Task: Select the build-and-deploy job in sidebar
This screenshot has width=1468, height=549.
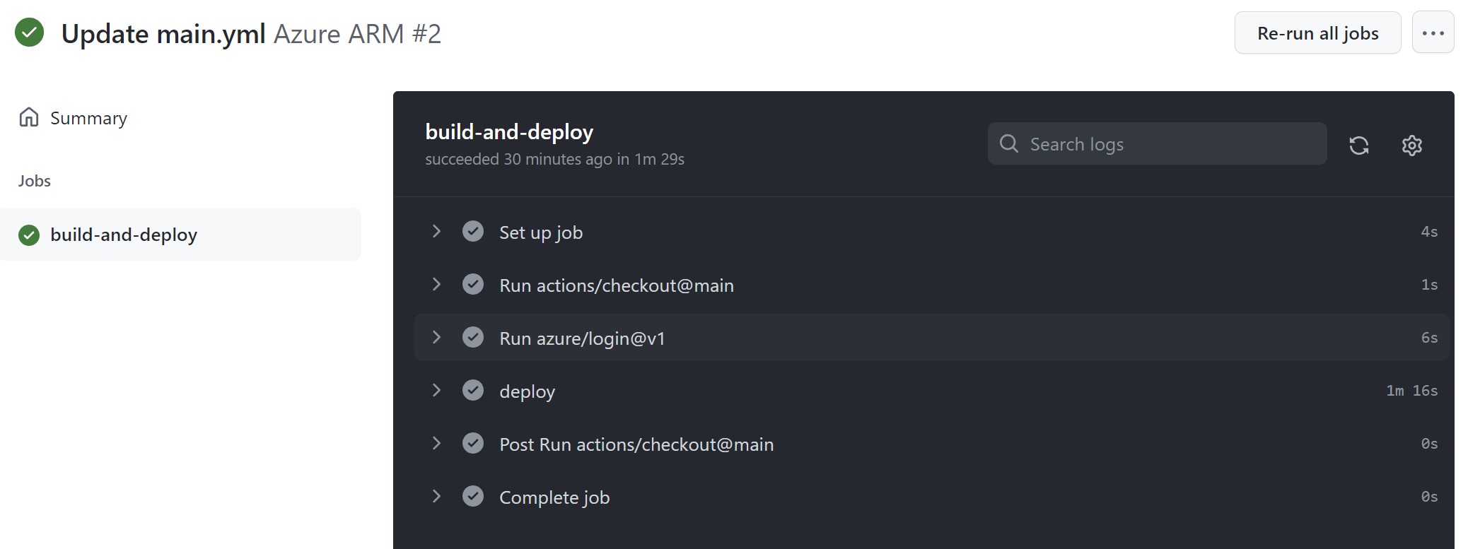Action: pyautogui.click(x=124, y=235)
